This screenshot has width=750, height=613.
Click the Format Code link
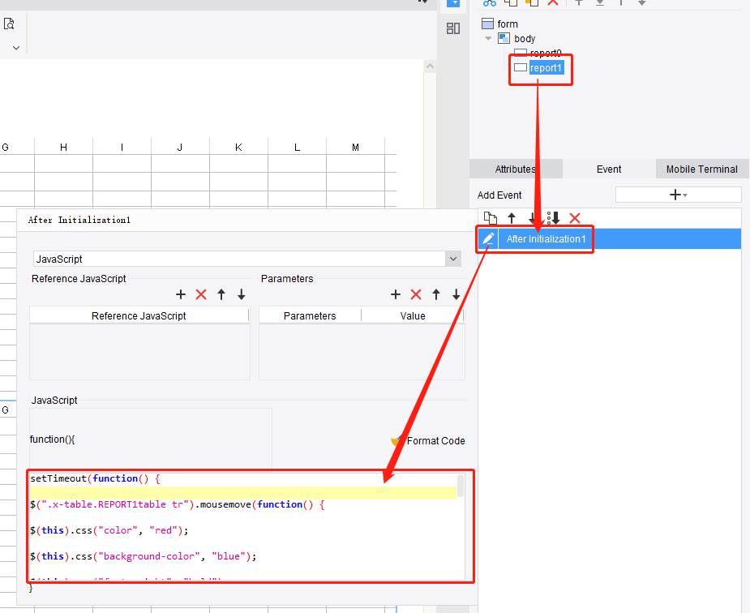click(435, 440)
